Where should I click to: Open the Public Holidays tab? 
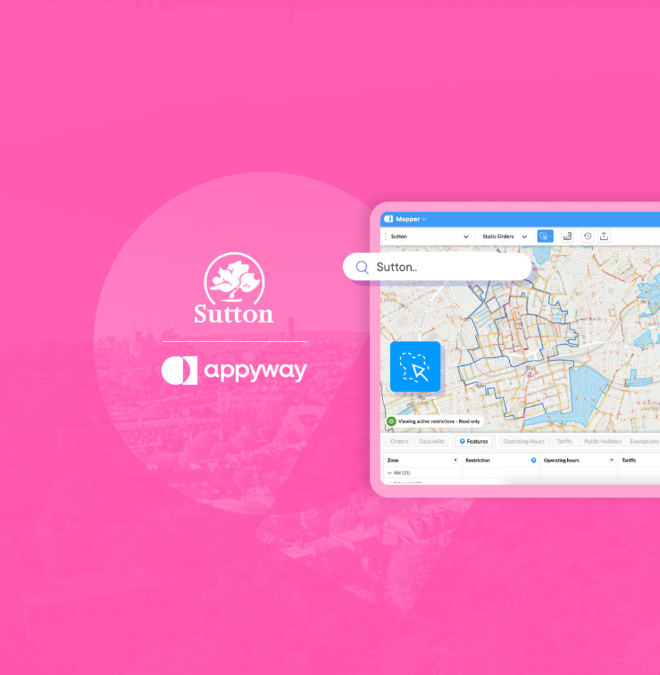click(603, 440)
